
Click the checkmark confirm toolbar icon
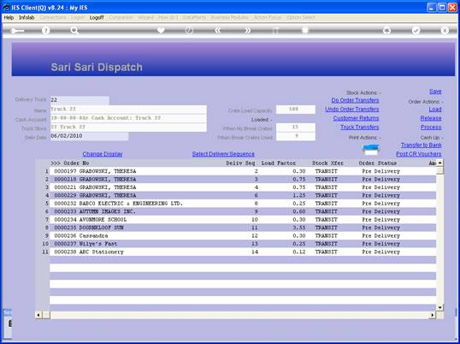click(416, 30)
